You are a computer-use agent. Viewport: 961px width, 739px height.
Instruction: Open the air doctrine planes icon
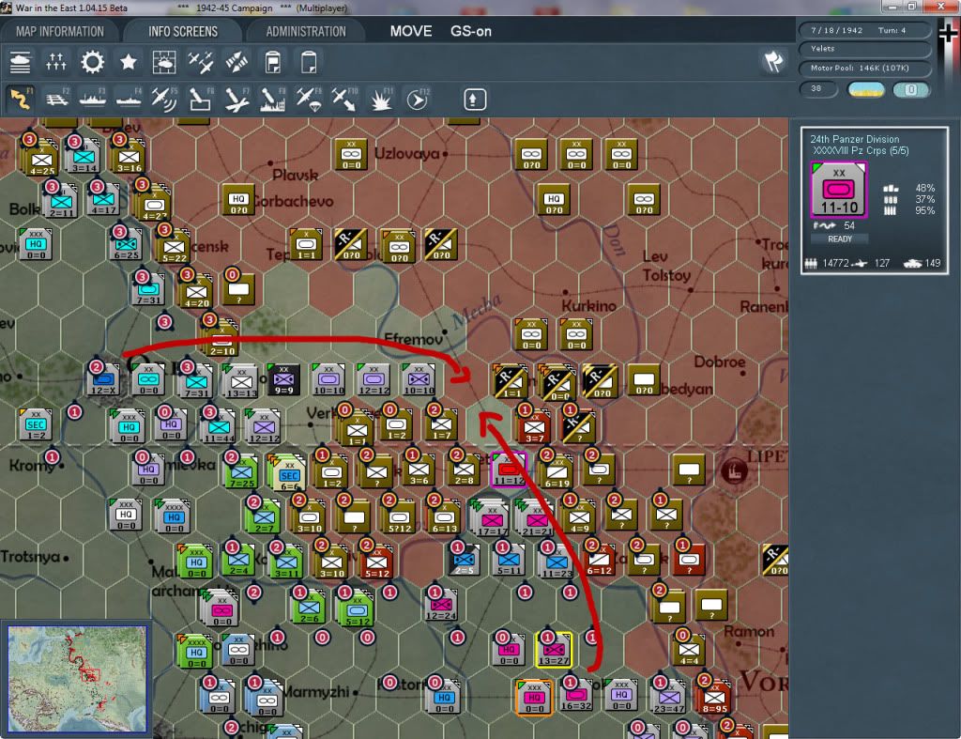tap(201, 63)
